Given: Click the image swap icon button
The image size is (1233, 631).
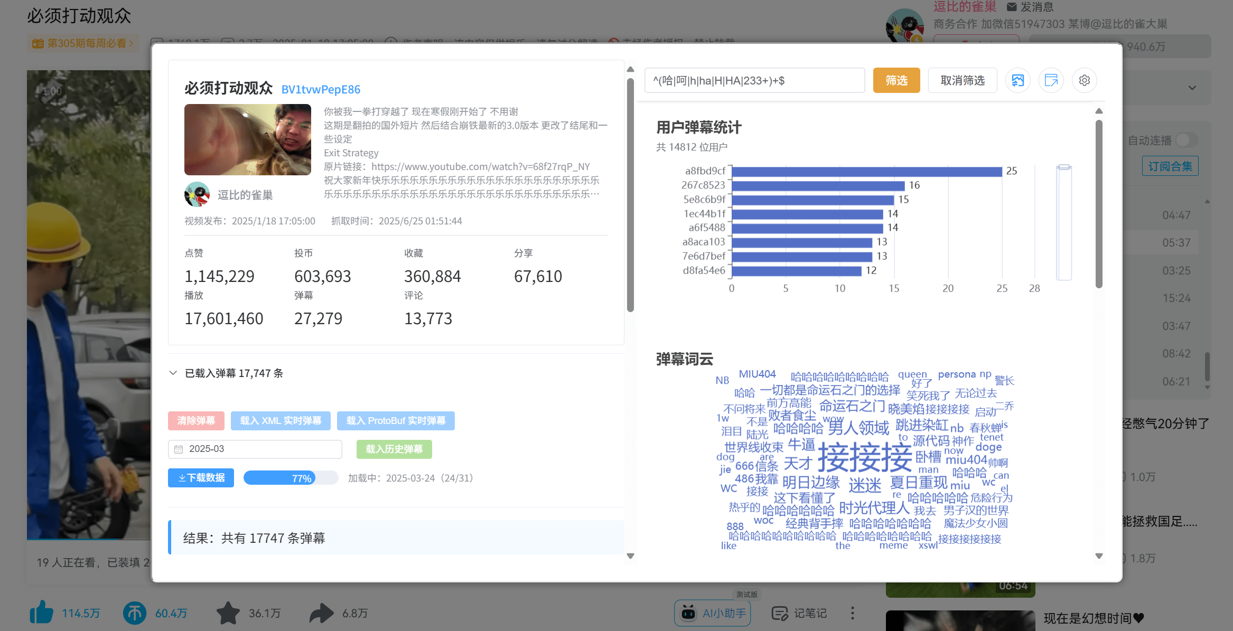Looking at the screenshot, I should 1017,80.
